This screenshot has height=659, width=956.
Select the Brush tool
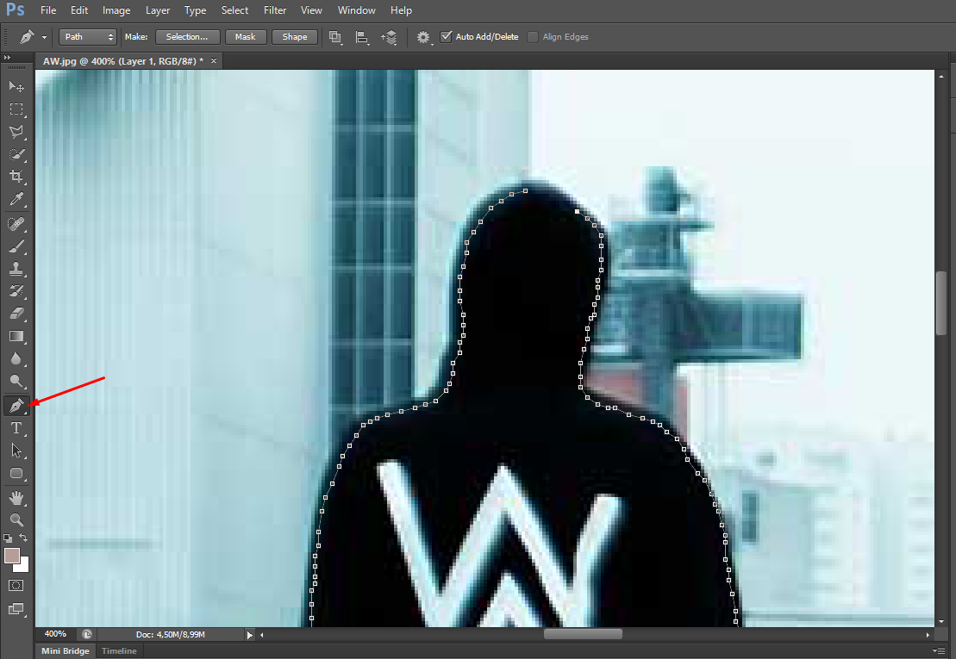click(16, 246)
